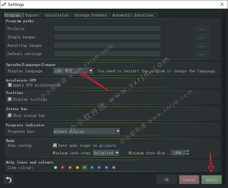Disable the Display tooltips checkbox
The image size is (228, 188).
pos(10,99)
